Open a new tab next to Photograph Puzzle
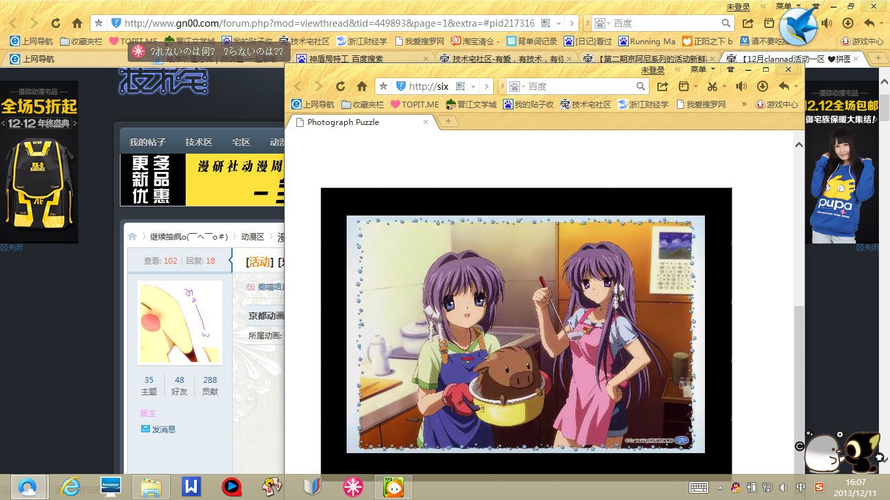890x500 pixels. tap(448, 122)
